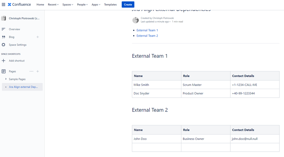Open the Pages section
The height and width of the screenshot is (157, 284).
(x=12, y=71)
